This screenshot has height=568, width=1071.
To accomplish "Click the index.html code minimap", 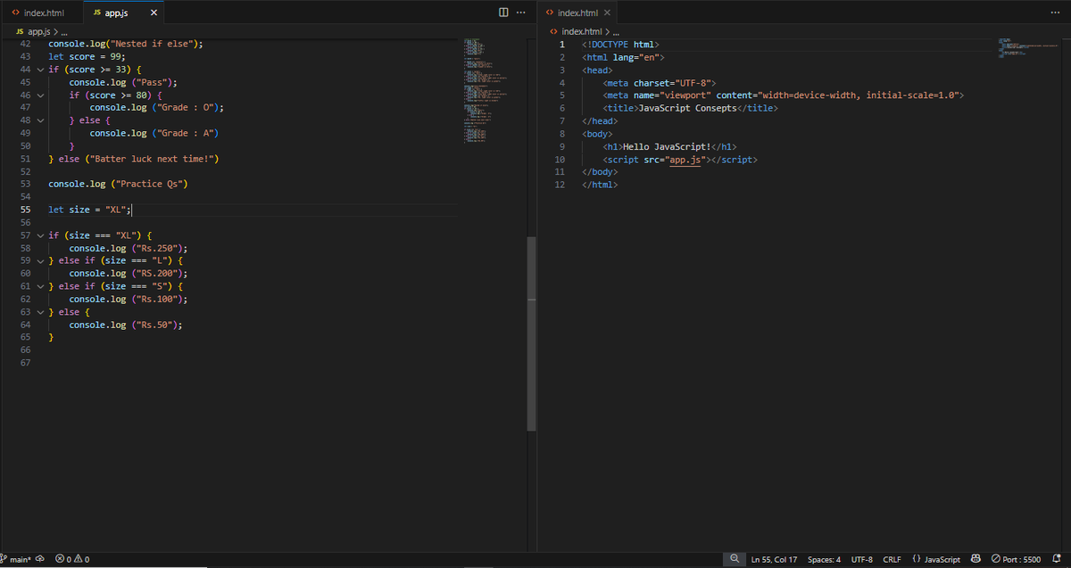I will point(1029,48).
